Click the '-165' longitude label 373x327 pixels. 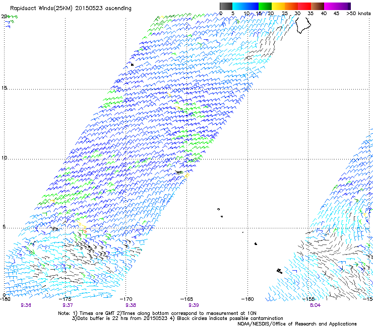(186, 299)
